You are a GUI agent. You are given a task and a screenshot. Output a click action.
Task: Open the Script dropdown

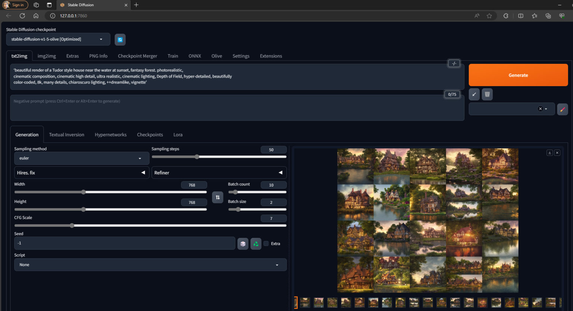pos(150,264)
